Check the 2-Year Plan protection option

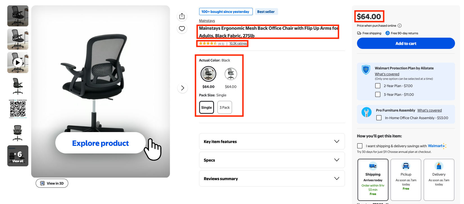(378, 86)
